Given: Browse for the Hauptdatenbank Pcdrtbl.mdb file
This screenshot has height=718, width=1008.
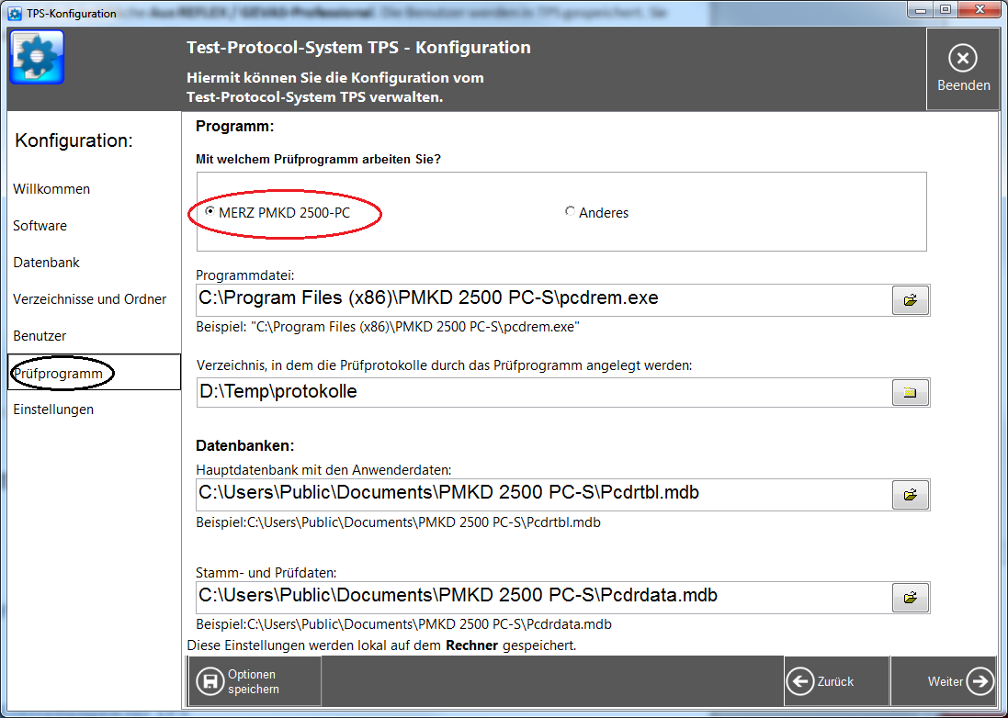Looking at the screenshot, I should tap(911, 495).
